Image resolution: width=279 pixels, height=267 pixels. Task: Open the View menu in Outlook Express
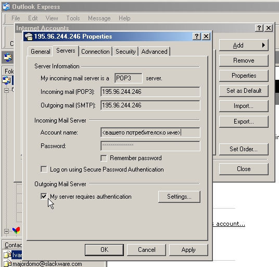(52, 18)
